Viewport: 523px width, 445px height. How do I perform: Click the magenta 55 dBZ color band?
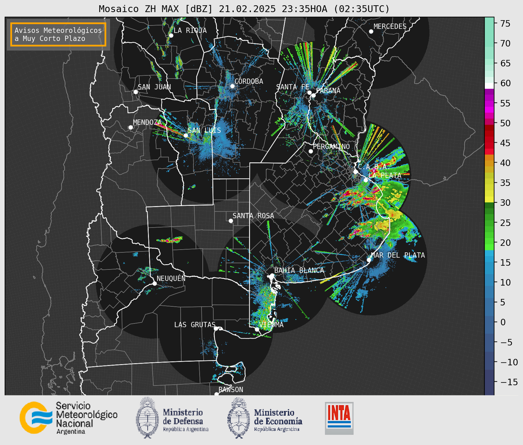489,103
